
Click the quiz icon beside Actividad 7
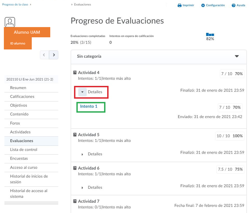coord(75,201)
